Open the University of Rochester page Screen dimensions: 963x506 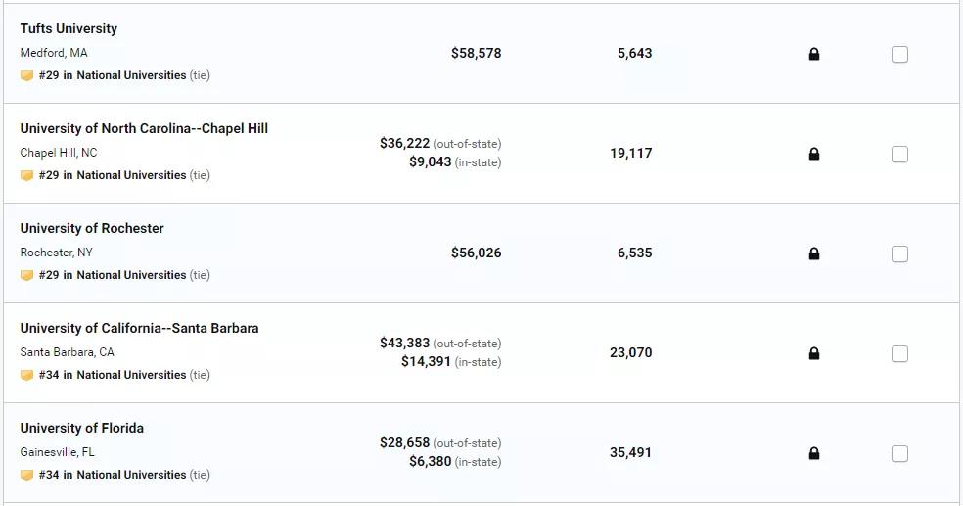tap(92, 228)
